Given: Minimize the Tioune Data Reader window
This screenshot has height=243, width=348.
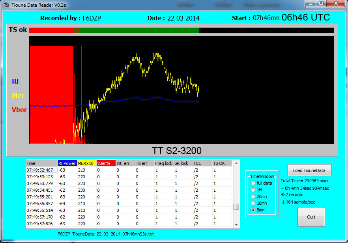Looking at the screenshot, I should tap(311, 4).
